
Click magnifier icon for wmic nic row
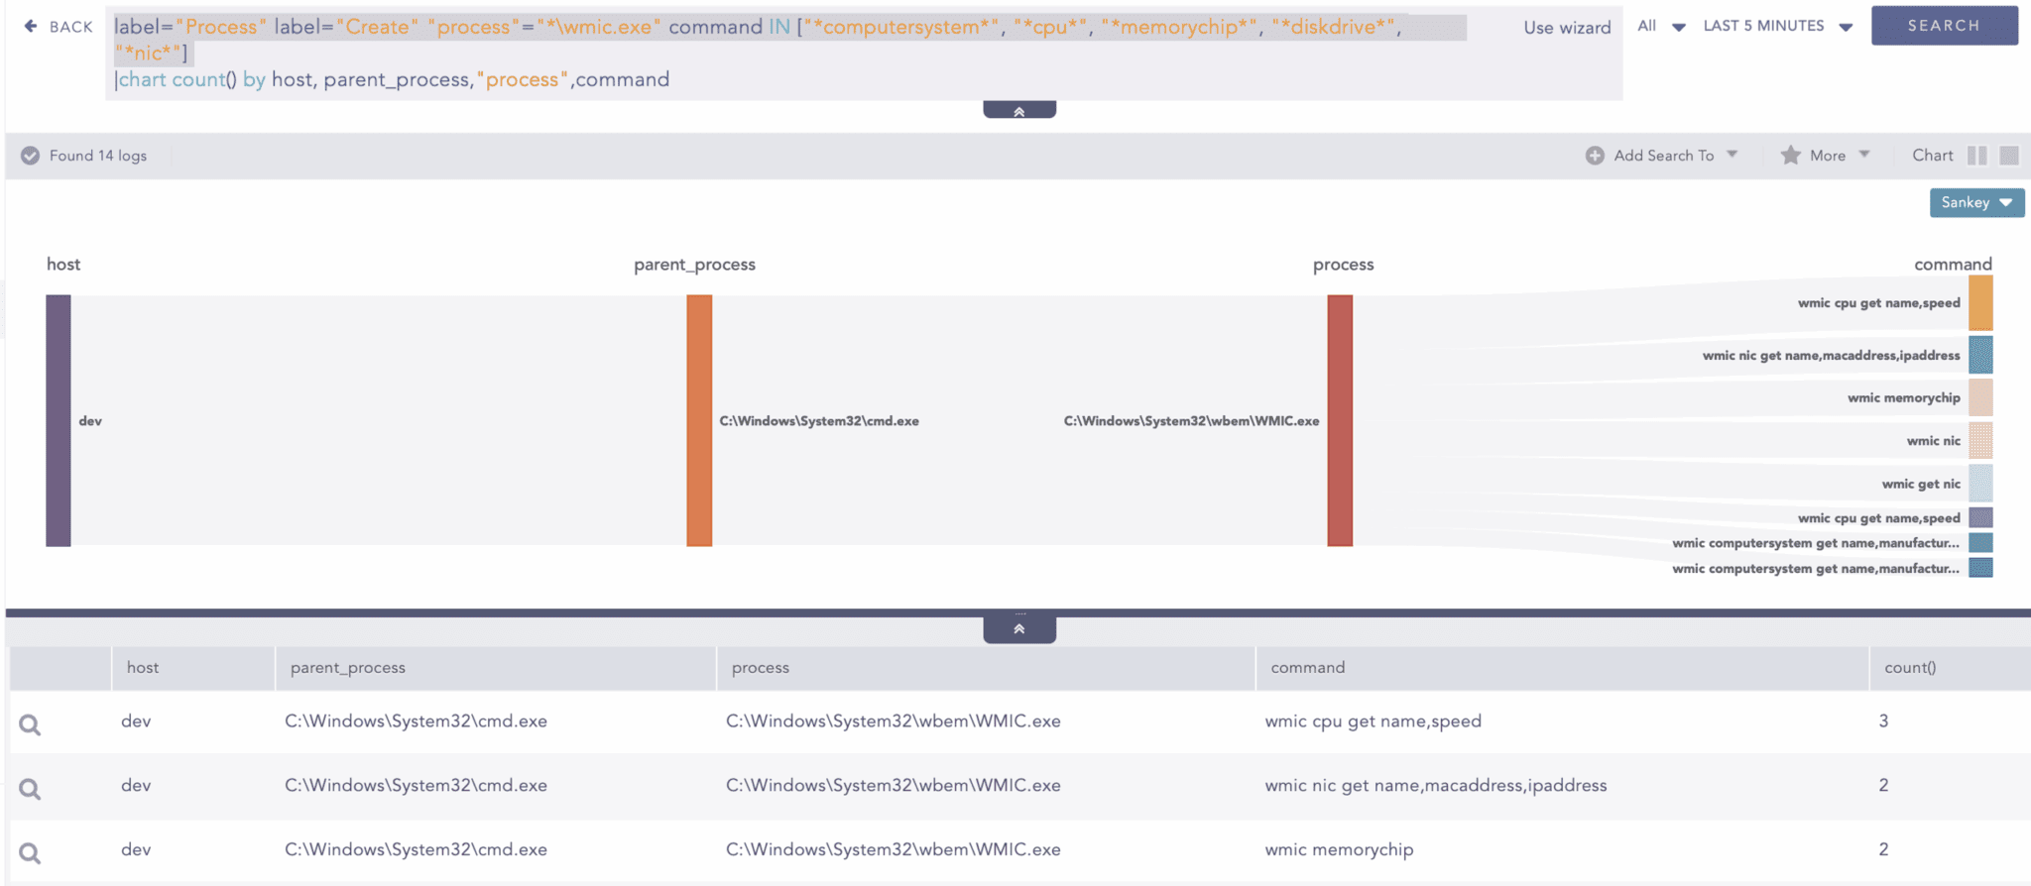tap(30, 789)
